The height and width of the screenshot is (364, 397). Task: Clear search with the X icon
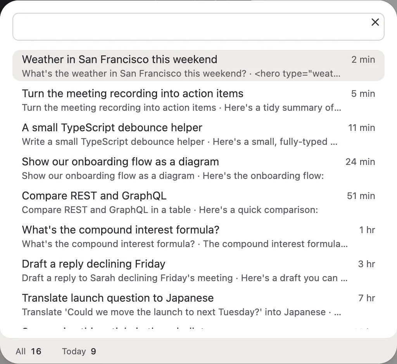click(x=375, y=22)
